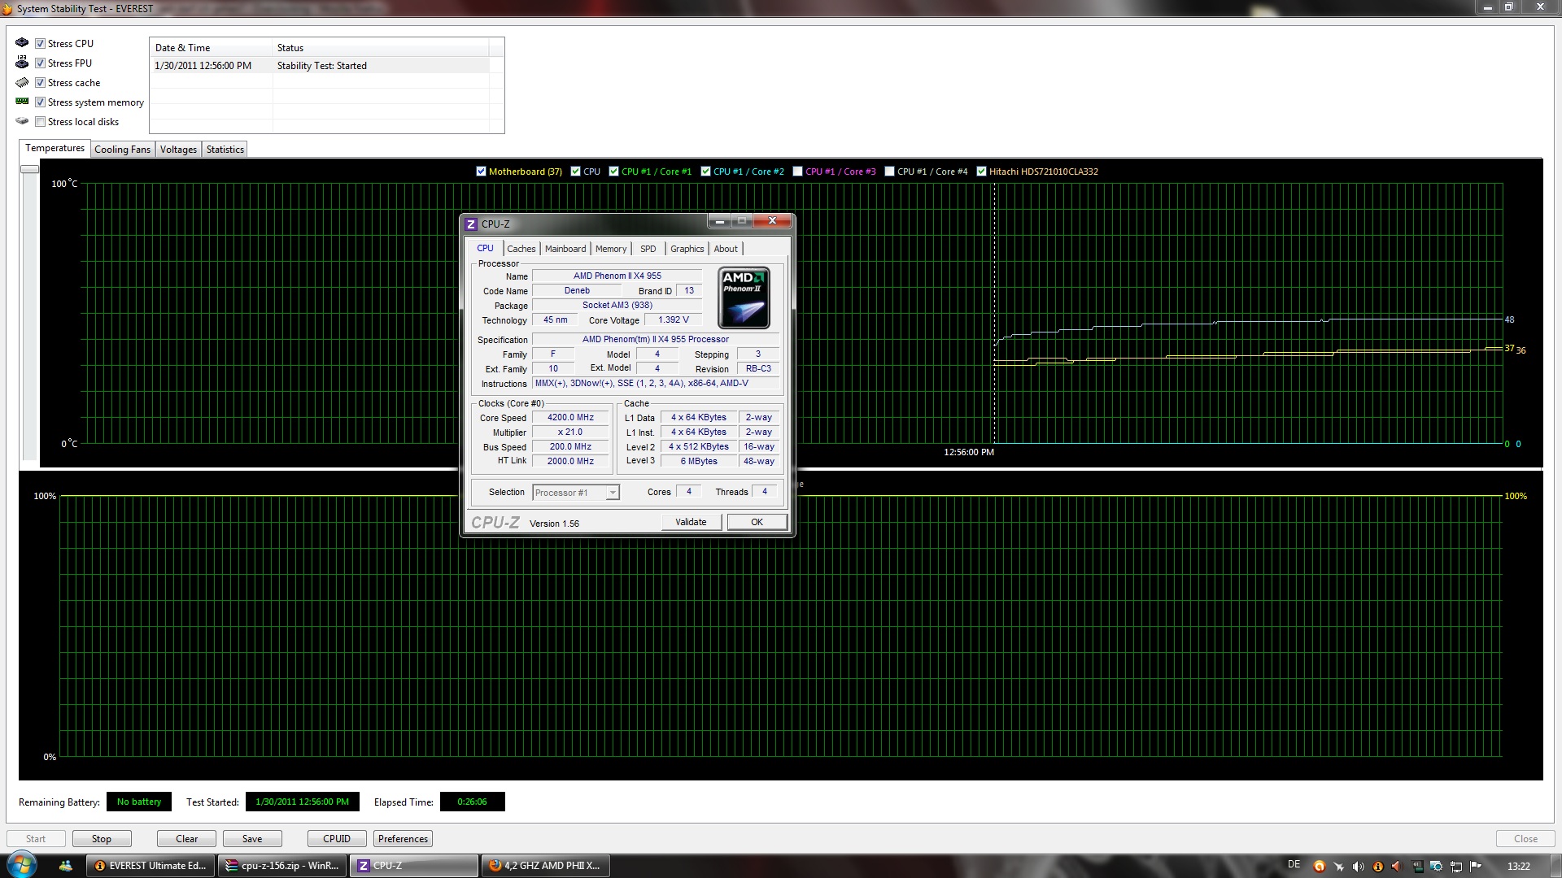Viewport: 1562px width, 878px height.
Task: Click the CPU-Z taskbar button
Action: [414, 866]
